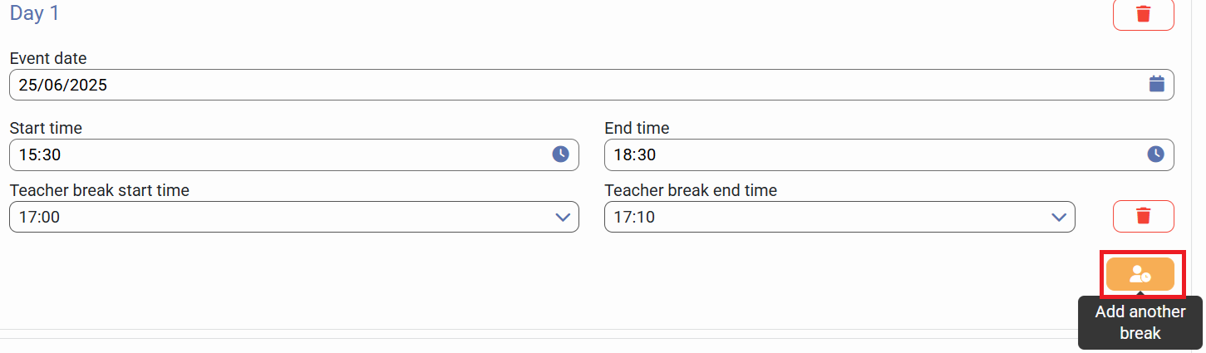Focus the Event date field showing 25/06/2025
The width and height of the screenshot is (1206, 353).
tap(573, 85)
